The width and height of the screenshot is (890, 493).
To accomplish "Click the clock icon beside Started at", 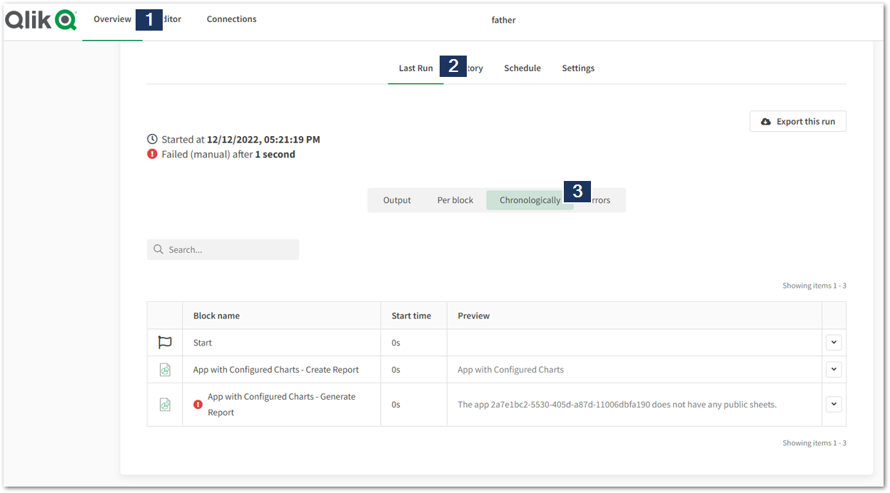I will (152, 140).
